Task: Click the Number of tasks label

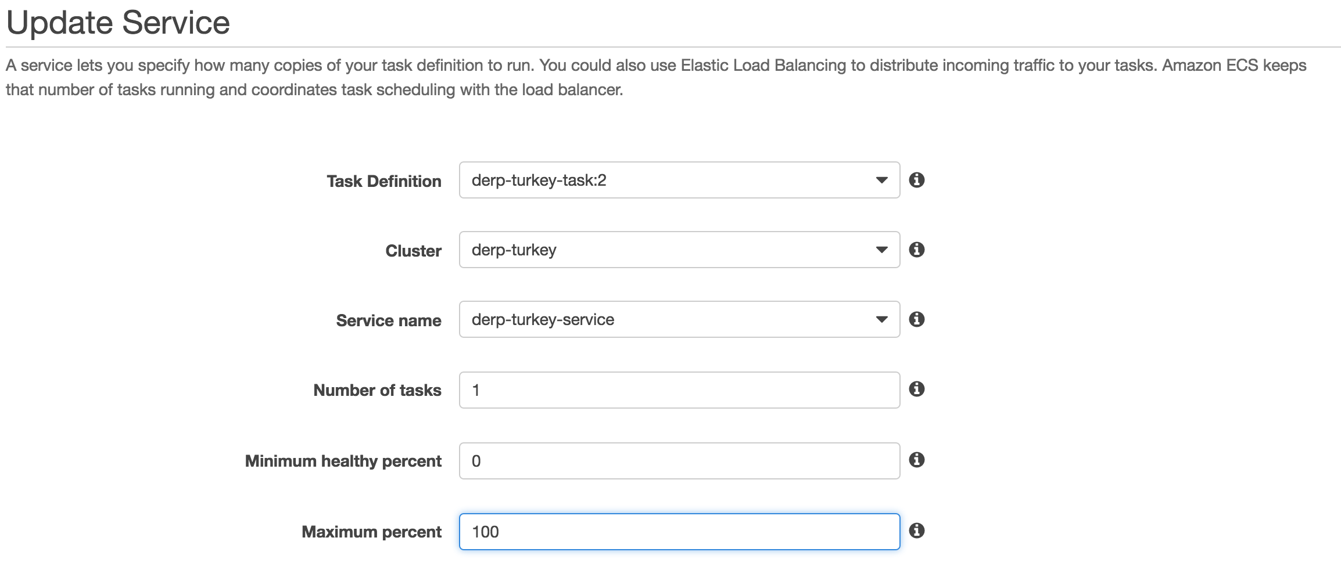Action: click(377, 390)
